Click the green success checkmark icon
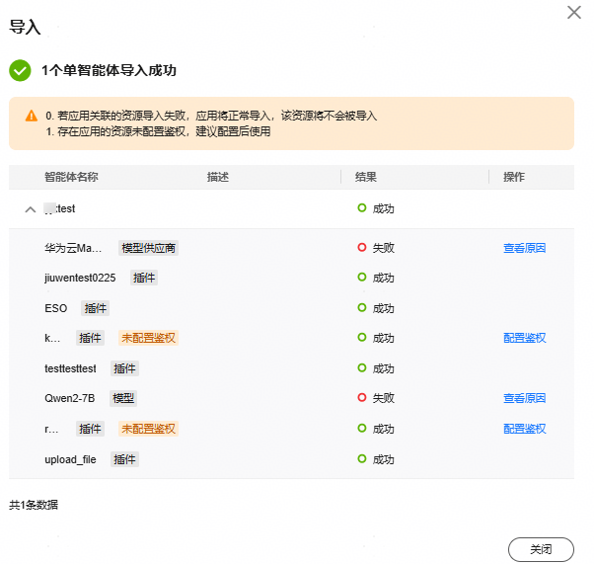Image resolution: width=594 pixels, height=564 pixels. click(x=20, y=70)
